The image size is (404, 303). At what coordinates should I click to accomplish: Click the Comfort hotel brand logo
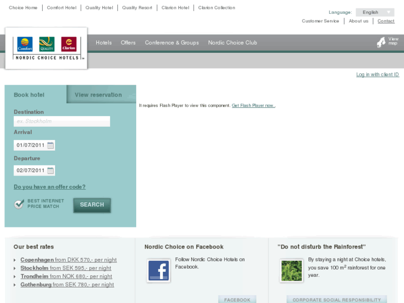coord(25,44)
